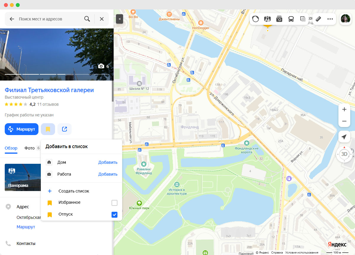Viewport: 355px width, 255px height.
Task: Check the Избранное list checkbox
Action: [114, 203]
